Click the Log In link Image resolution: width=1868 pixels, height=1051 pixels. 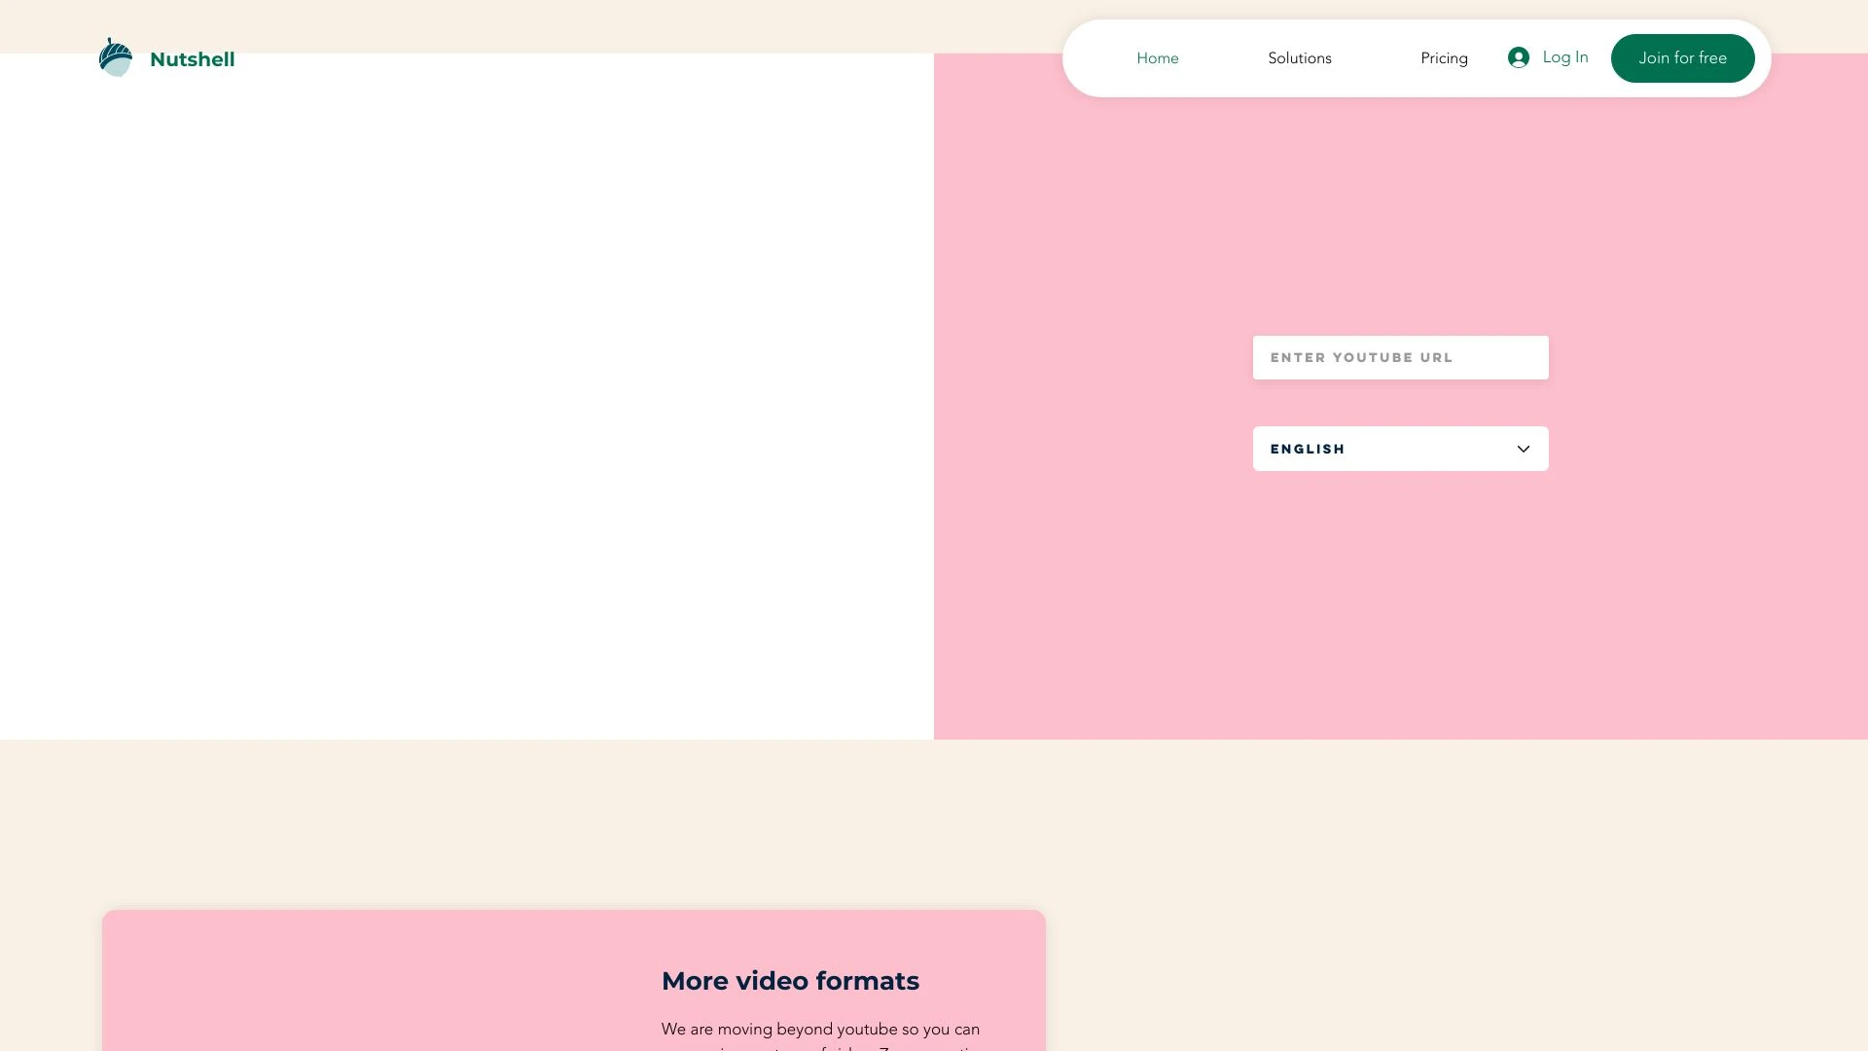tap(1563, 57)
